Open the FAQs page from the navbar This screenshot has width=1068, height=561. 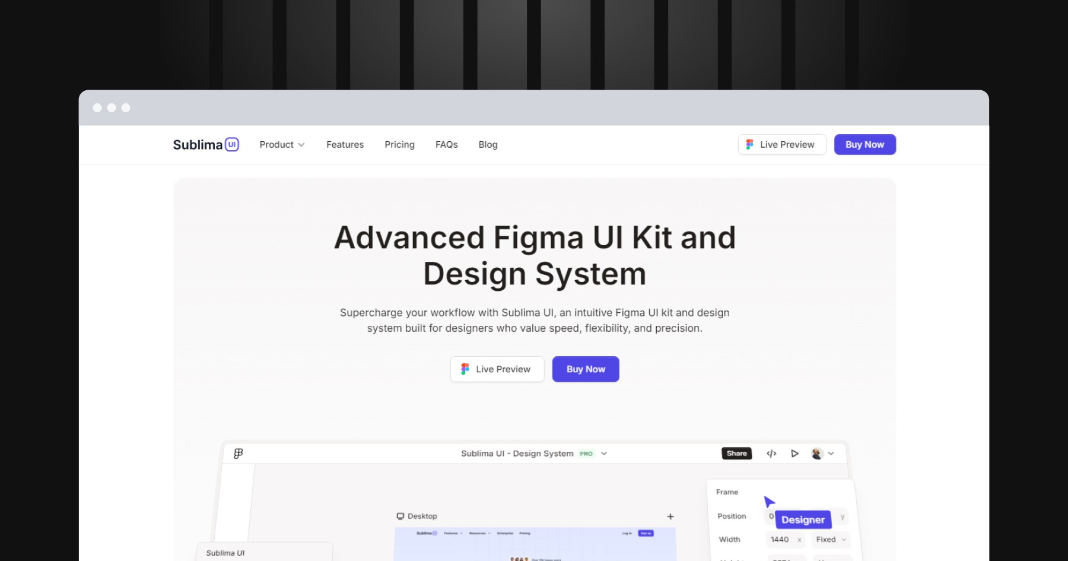click(x=446, y=144)
